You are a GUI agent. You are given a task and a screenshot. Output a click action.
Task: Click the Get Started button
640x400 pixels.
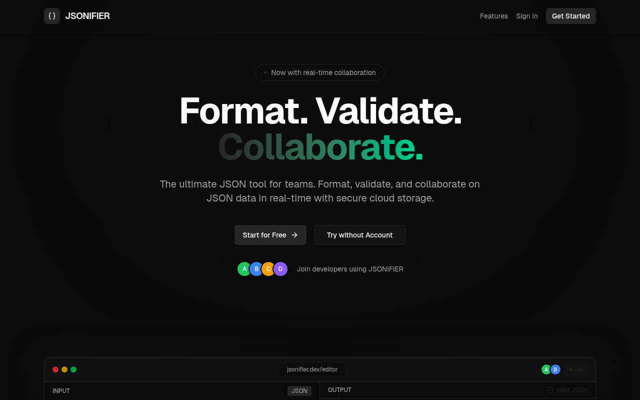570,16
